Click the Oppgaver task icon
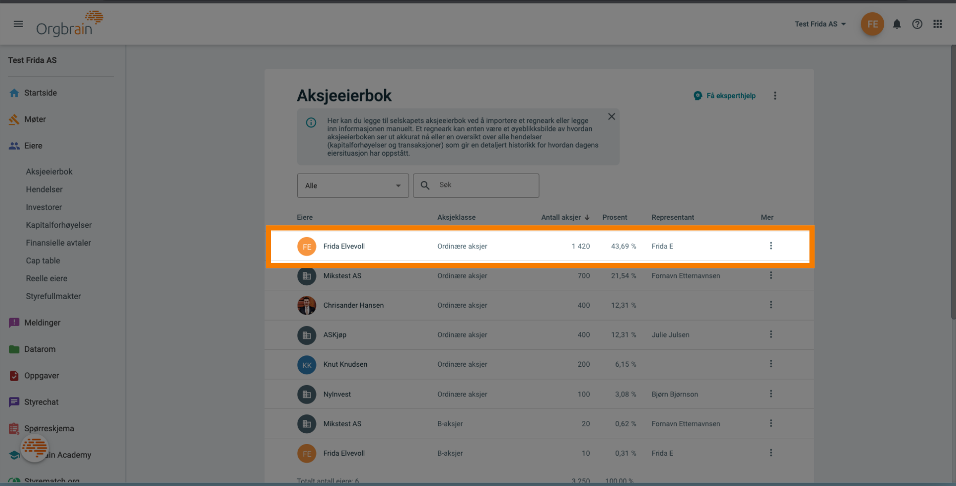Image resolution: width=956 pixels, height=486 pixels. [14, 376]
